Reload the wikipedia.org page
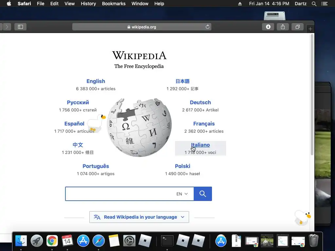Image resolution: width=335 pixels, height=251 pixels. point(207,27)
